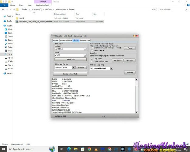Open Network in navigation pane
Image resolution: width=190 pixels, height=152 pixels.
click(8, 73)
